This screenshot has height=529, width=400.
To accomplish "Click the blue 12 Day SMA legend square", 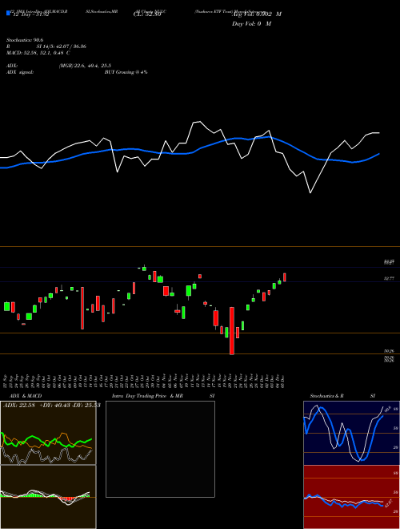I will click(x=8, y=13).
